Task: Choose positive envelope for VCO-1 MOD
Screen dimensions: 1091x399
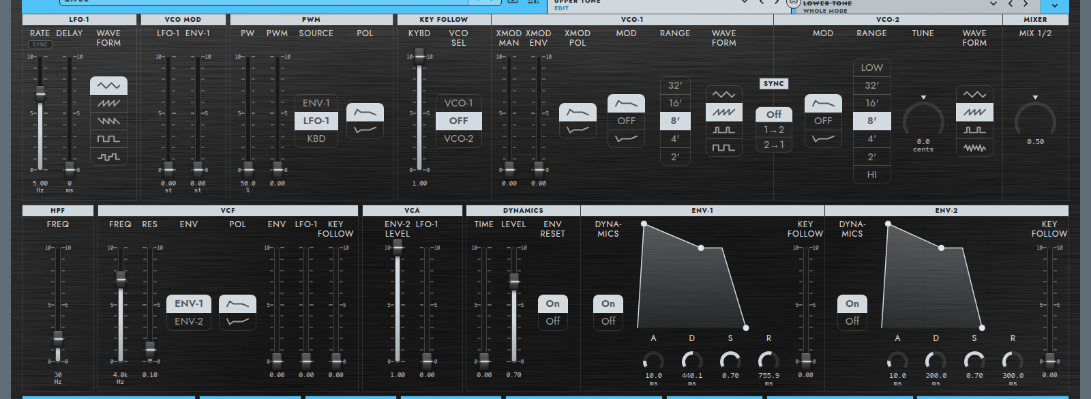Action: [x=626, y=103]
